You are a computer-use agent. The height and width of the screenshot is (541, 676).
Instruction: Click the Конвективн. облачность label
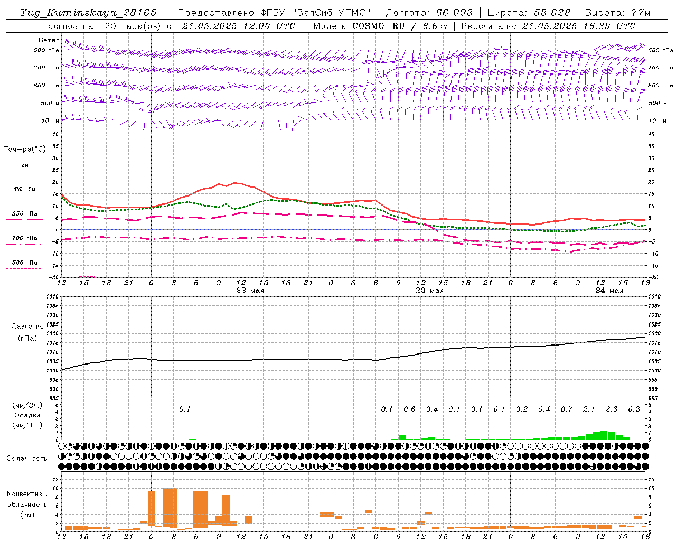[x=27, y=504]
